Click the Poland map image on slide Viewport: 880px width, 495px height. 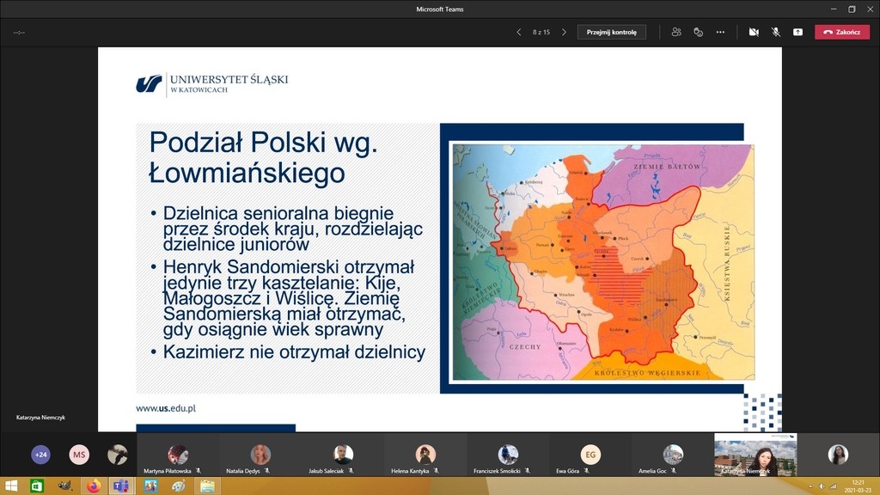(603, 262)
